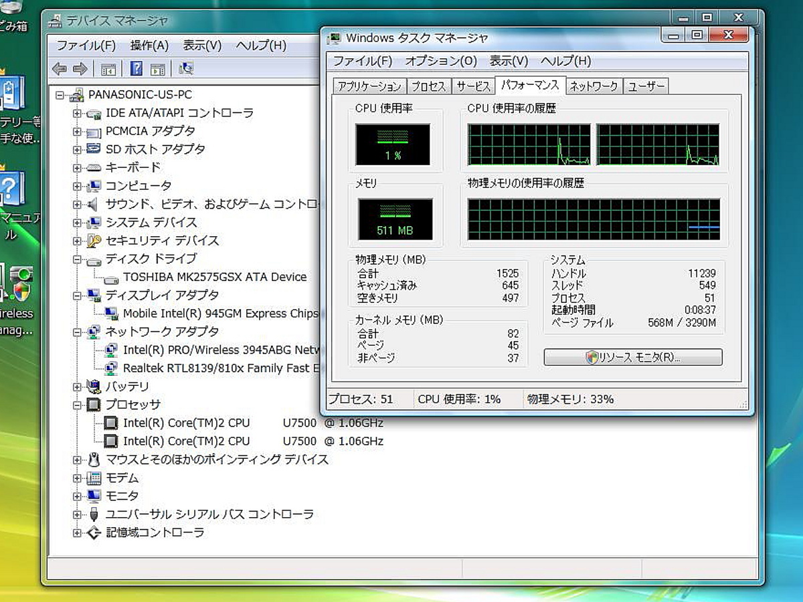Select the Intel PRO/Wireless 3945ABG network icon
The image size is (803, 602).
pos(112,350)
